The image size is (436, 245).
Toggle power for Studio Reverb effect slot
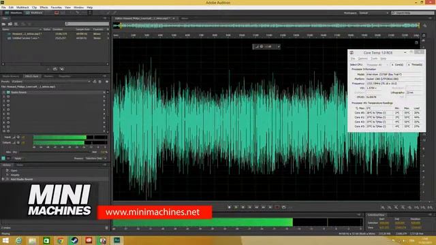pyautogui.click(x=8, y=93)
